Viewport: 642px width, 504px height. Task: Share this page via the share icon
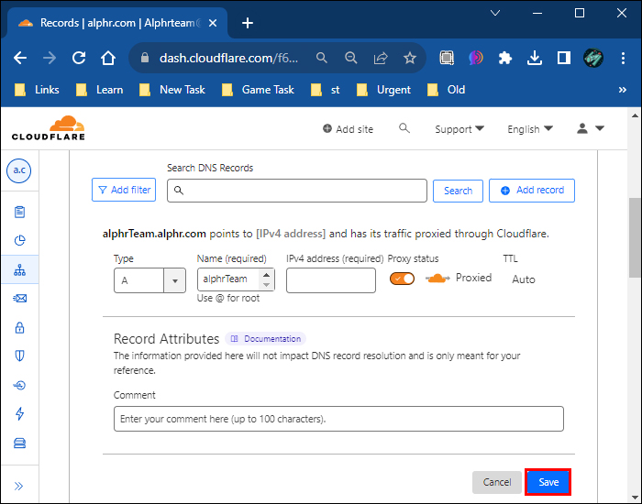click(x=381, y=58)
